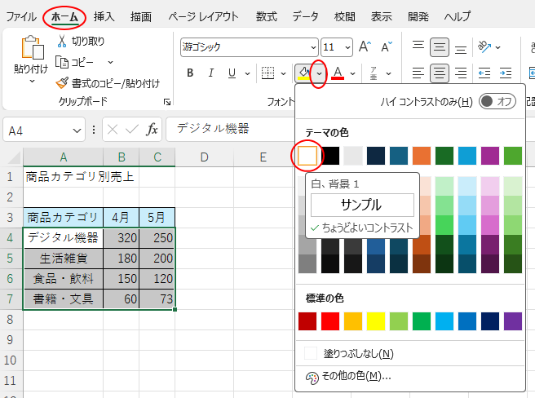535x398 pixels.
Task: Switch to the Page Layout (ページ レイアウト) tab
Action: click(x=203, y=17)
